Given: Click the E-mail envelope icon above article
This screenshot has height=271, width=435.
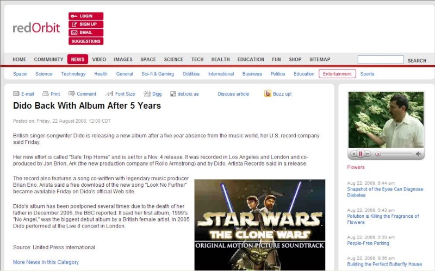Looking at the screenshot, I should coord(16,94).
